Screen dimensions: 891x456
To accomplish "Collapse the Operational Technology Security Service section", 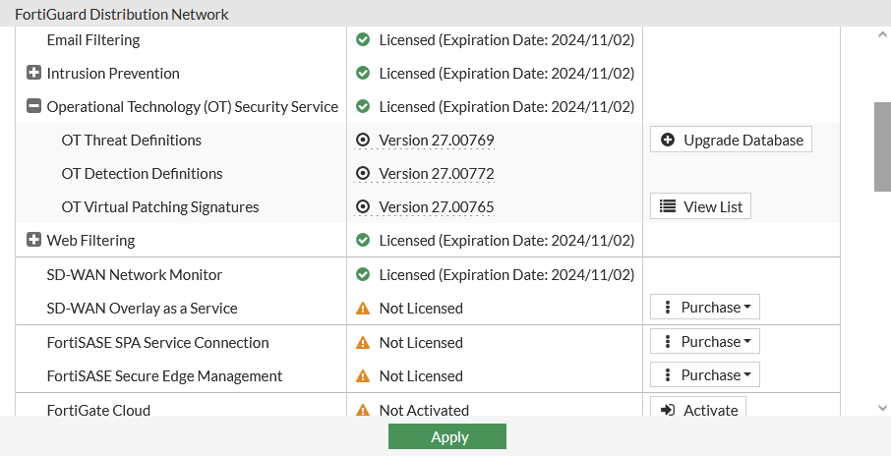I will coord(33,107).
